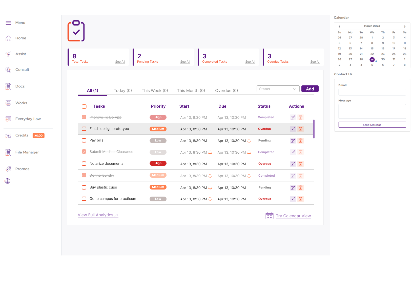Go to next month in calendar
This screenshot has width=412, height=283.
(405, 26)
